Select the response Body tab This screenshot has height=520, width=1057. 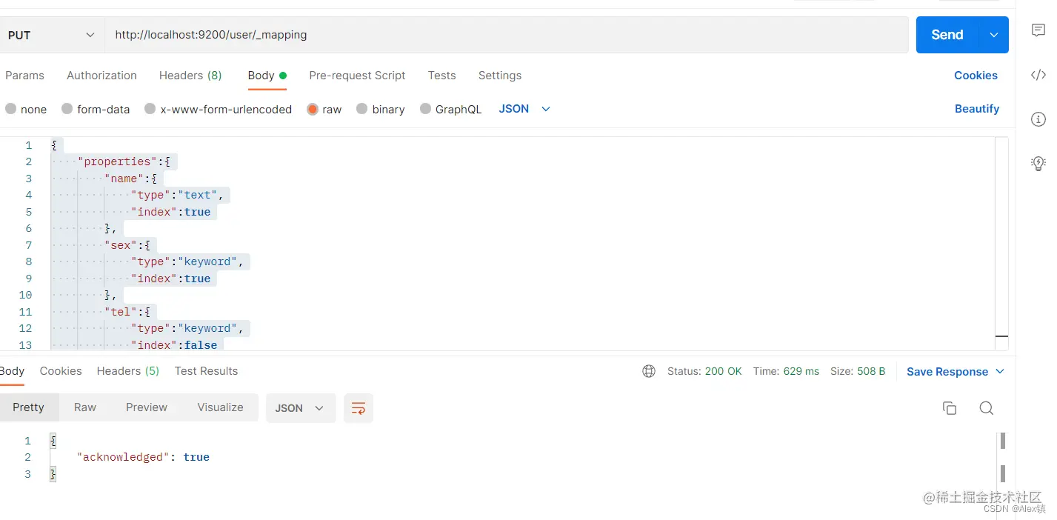pyautogui.click(x=12, y=371)
